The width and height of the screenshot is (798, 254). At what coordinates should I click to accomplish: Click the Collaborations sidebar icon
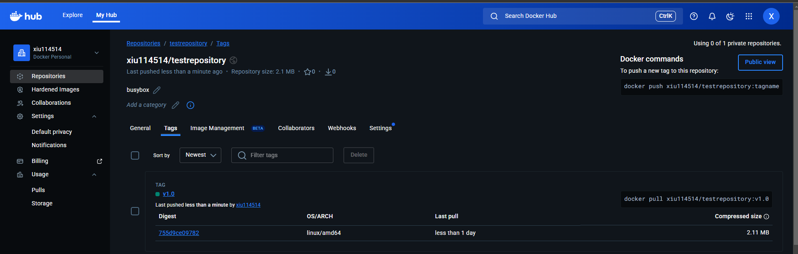[20, 103]
